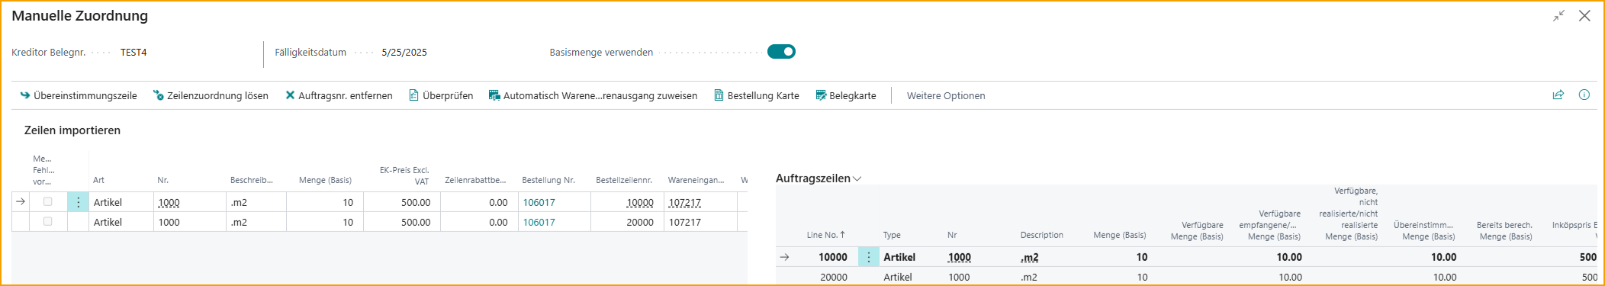Tick the checkbox in the second import line
This screenshot has width=1605, height=286.
[x=48, y=222]
